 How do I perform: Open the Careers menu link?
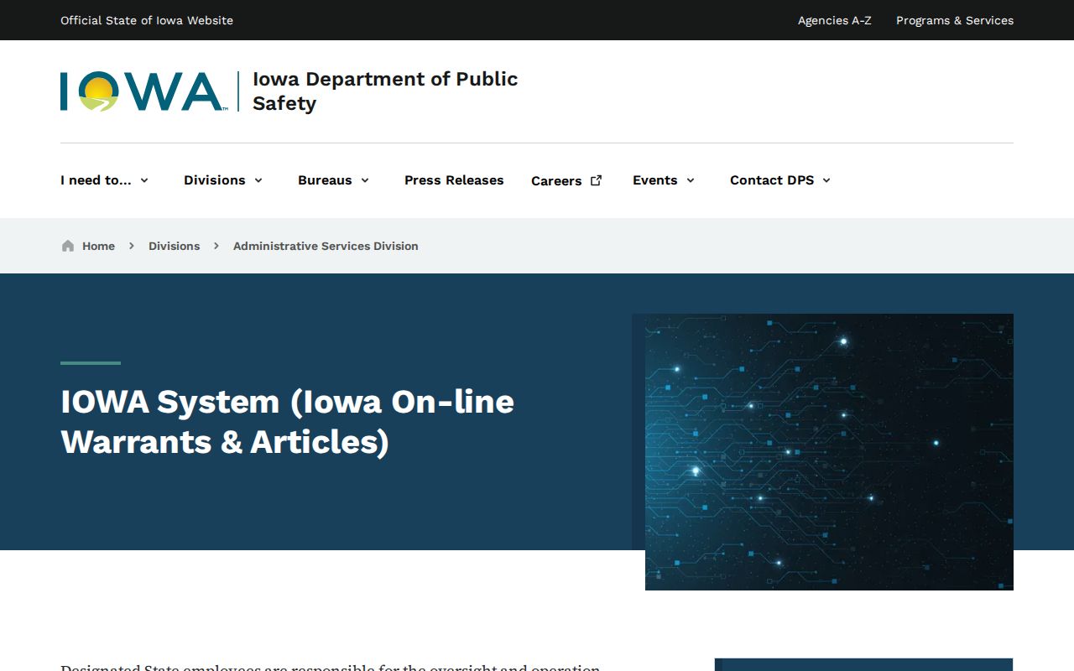click(x=556, y=181)
